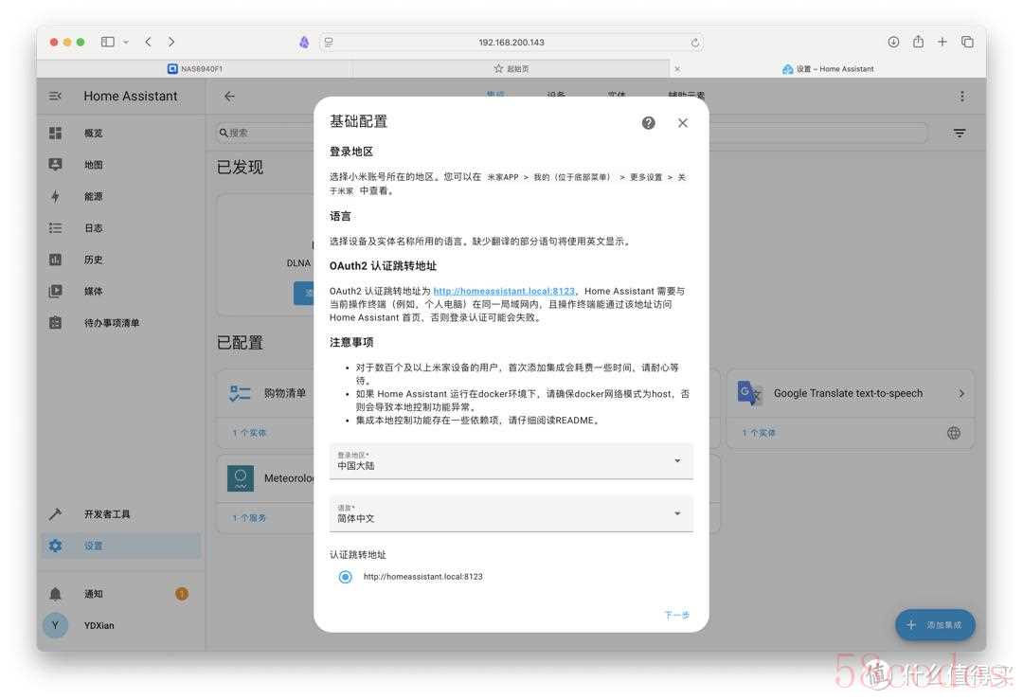Close the 基础配置 dialog

(x=682, y=122)
